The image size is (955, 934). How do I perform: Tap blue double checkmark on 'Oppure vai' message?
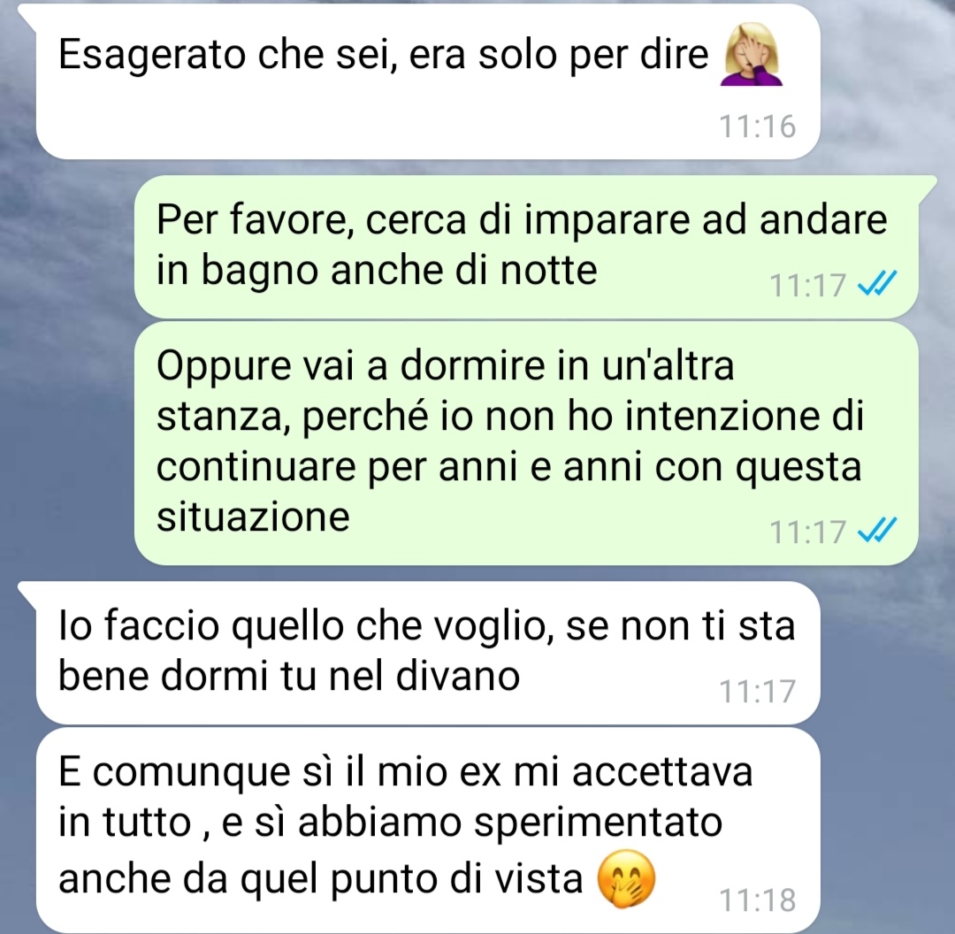pyautogui.click(x=876, y=529)
